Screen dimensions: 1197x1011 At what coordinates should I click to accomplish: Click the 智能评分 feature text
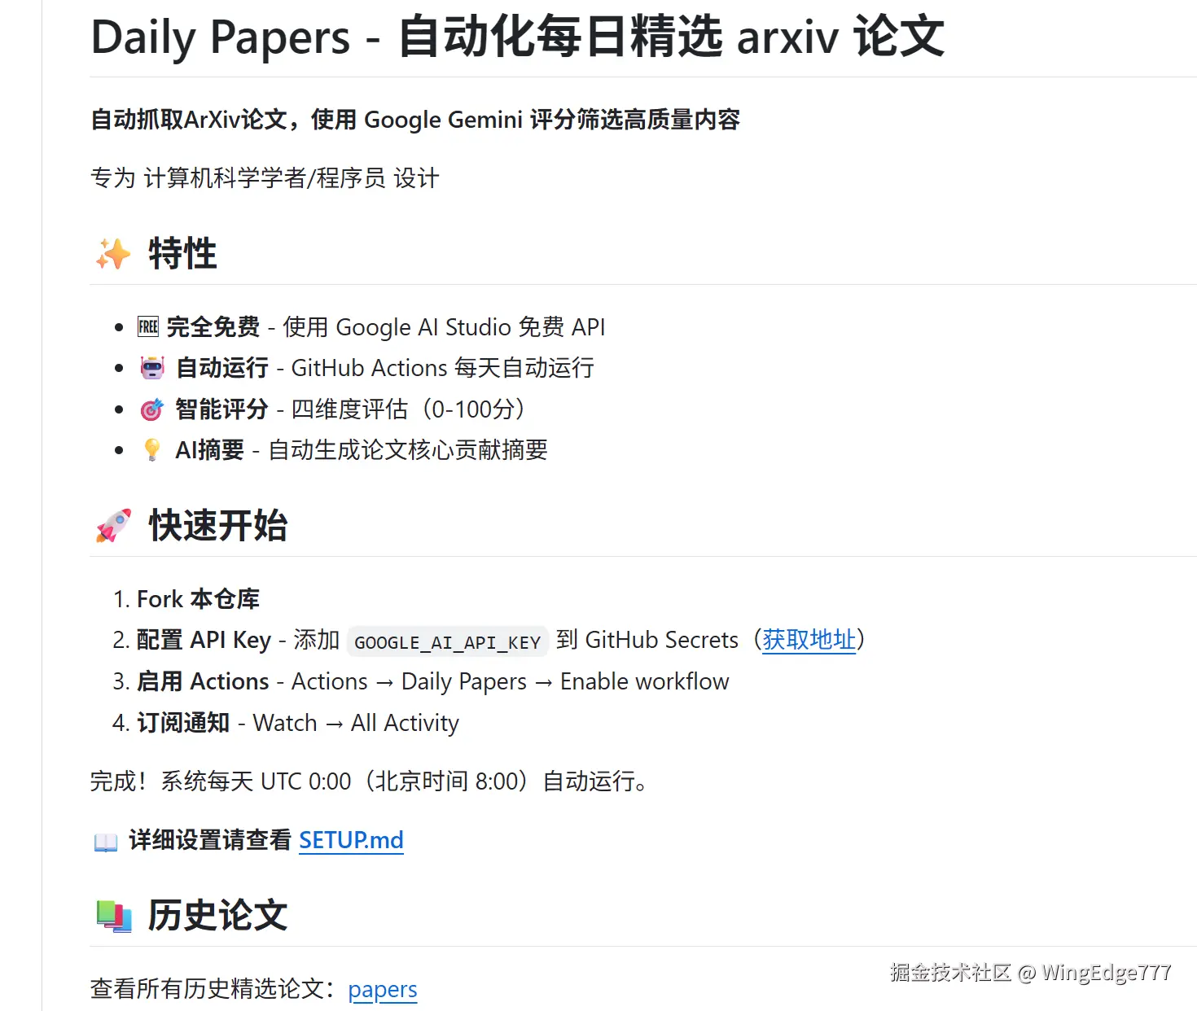coord(222,409)
